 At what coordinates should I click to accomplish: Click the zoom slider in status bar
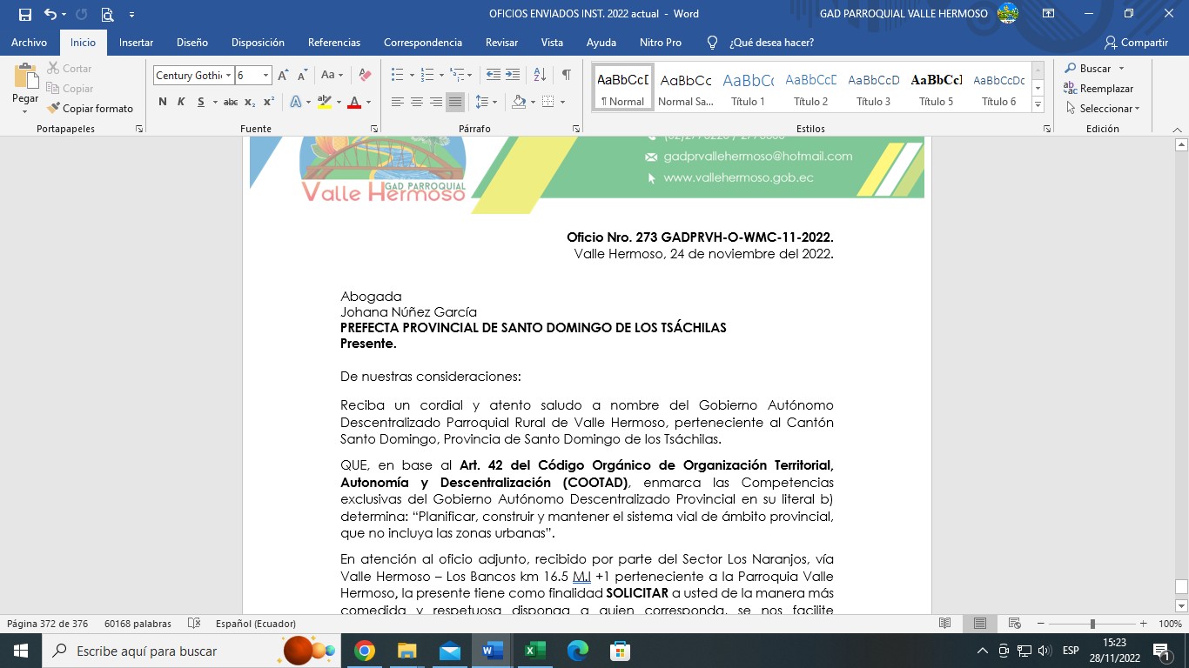[1092, 624]
